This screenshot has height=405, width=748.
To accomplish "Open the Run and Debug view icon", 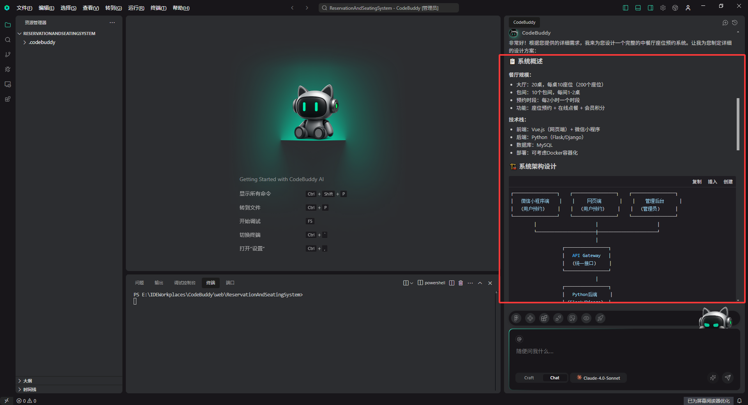I will (7, 69).
